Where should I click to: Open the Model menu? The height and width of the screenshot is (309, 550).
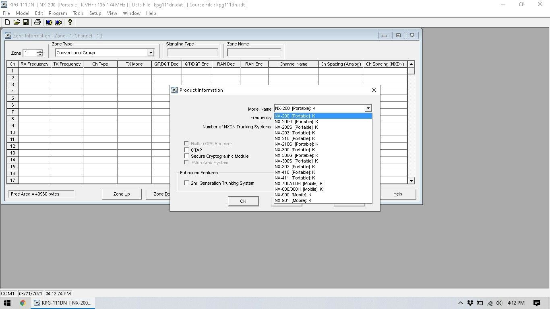coord(23,13)
